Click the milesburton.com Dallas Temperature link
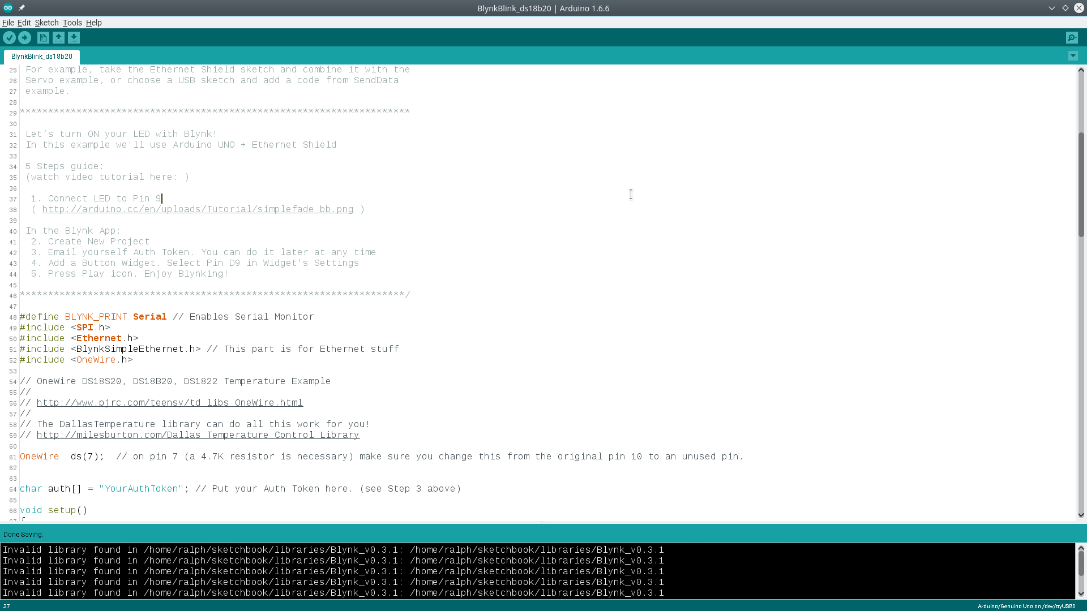This screenshot has height=611, width=1087. click(198, 435)
